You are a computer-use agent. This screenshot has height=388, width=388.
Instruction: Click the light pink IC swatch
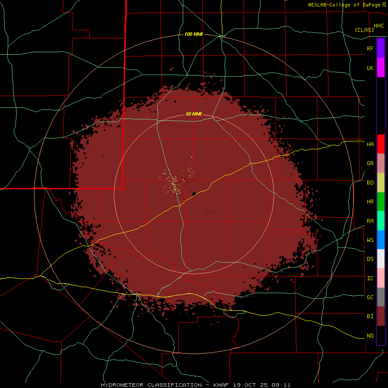(x=381, y=278)
